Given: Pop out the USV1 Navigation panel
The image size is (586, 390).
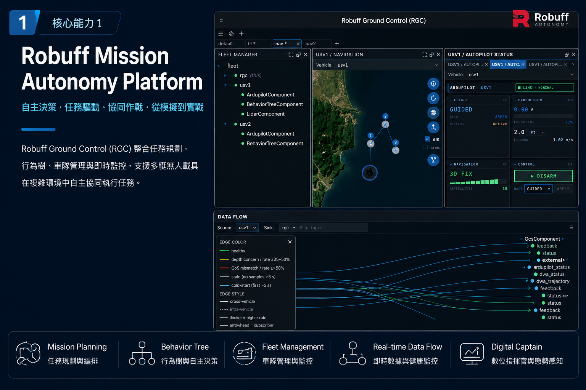Looking at the screenshot, I should (x=431, y=54).
